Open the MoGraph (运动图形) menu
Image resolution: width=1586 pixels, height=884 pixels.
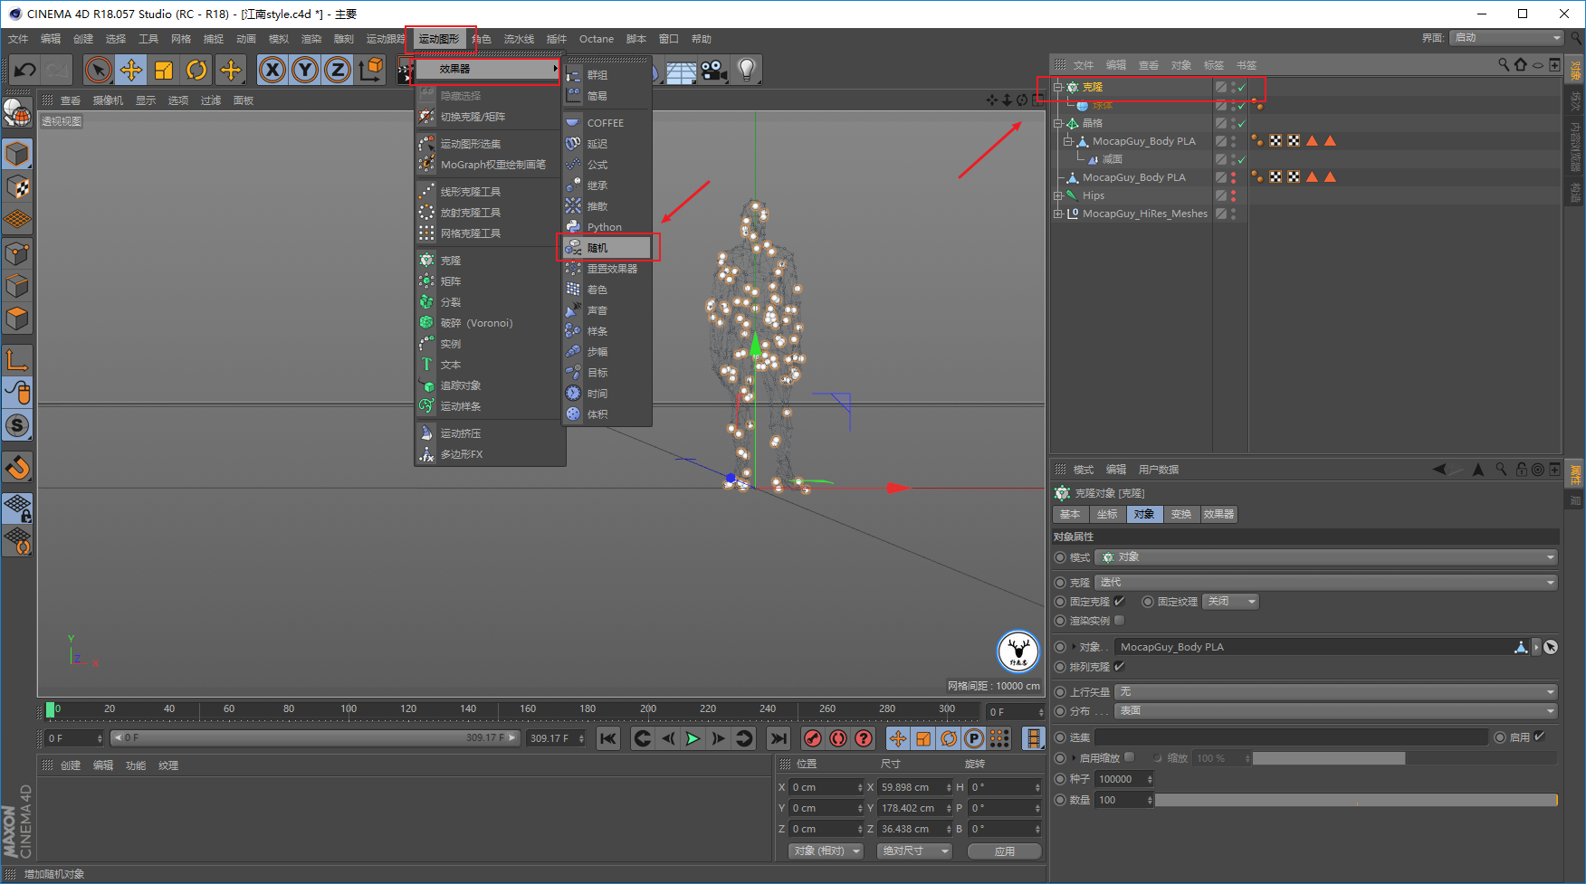pyautogui.click(x=439, y=39)
